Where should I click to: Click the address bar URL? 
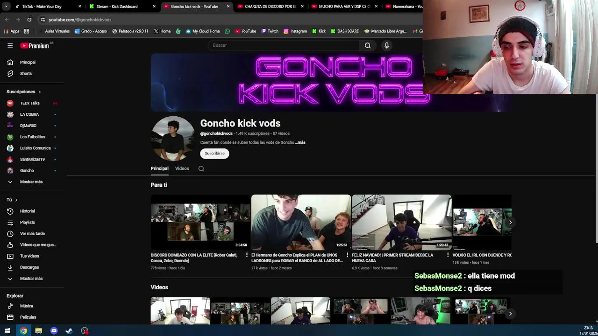pyautogui.click(x=80, y=20)
